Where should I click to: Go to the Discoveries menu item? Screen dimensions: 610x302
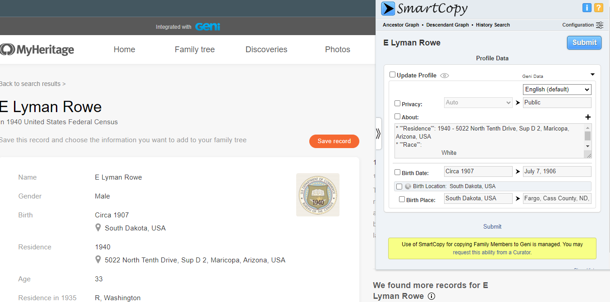point(266,50)
